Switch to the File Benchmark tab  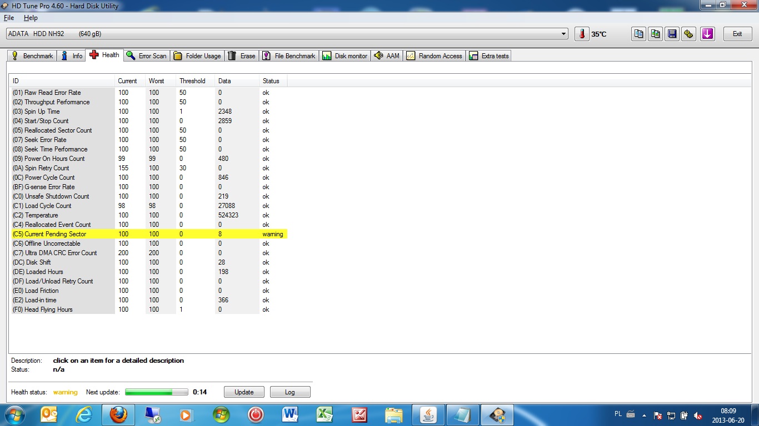[289, 56]
